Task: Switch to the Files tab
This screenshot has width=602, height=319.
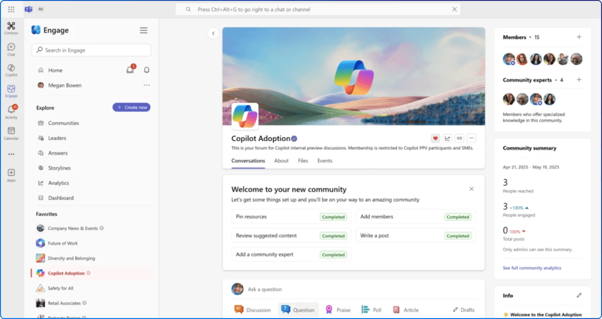Action: (303, 161)
